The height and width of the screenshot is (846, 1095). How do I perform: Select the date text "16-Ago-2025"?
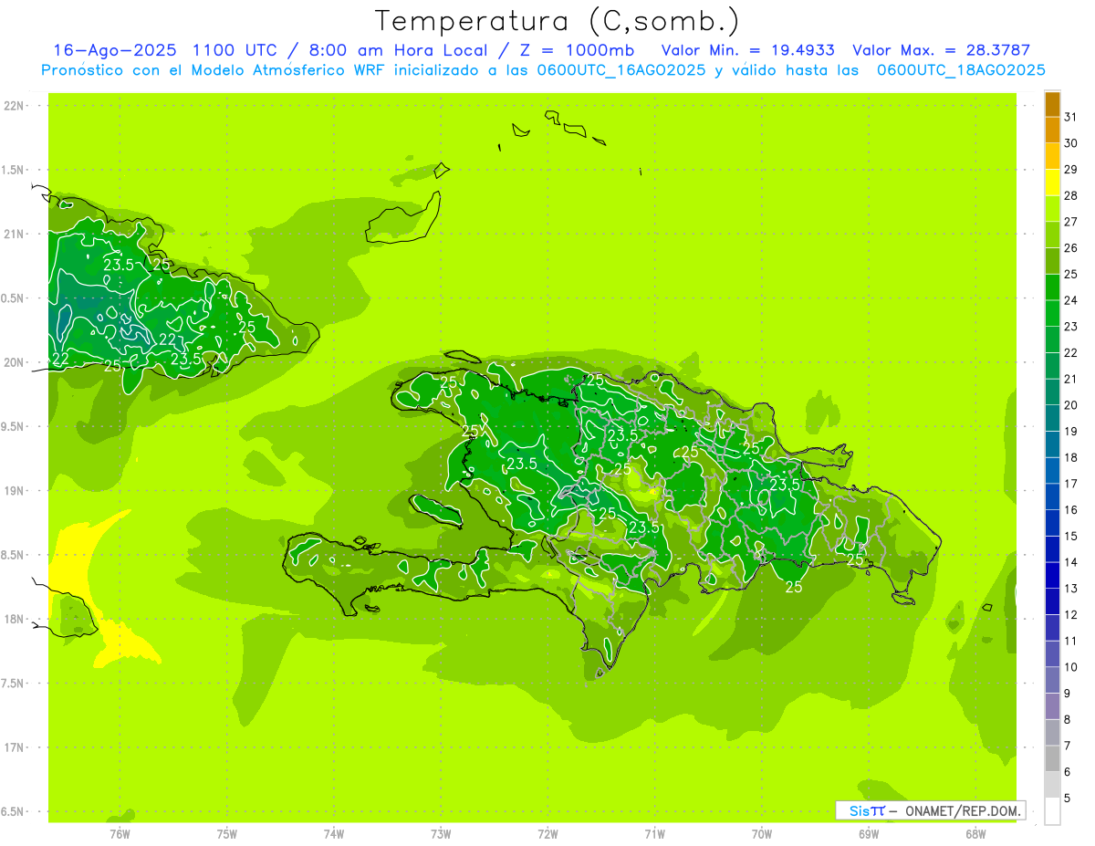pos(115,50)
